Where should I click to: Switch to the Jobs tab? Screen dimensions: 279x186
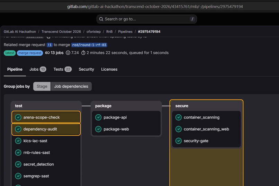pos(38,69)
